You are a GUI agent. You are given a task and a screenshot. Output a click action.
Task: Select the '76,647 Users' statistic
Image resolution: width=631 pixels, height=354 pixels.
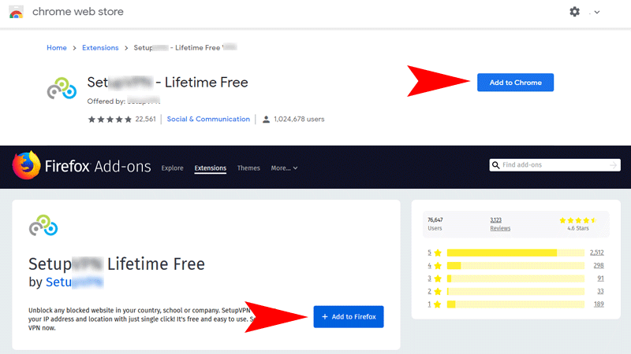pos(435,224)
